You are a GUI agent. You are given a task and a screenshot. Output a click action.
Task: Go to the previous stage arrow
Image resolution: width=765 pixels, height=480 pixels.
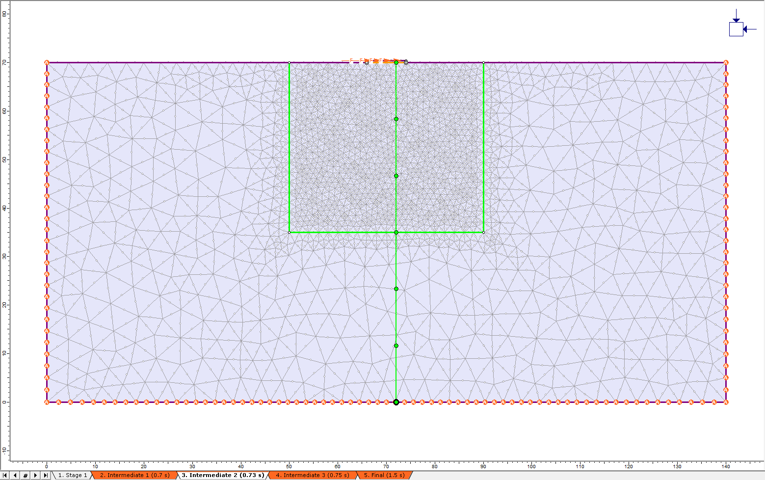pos(15,475)
